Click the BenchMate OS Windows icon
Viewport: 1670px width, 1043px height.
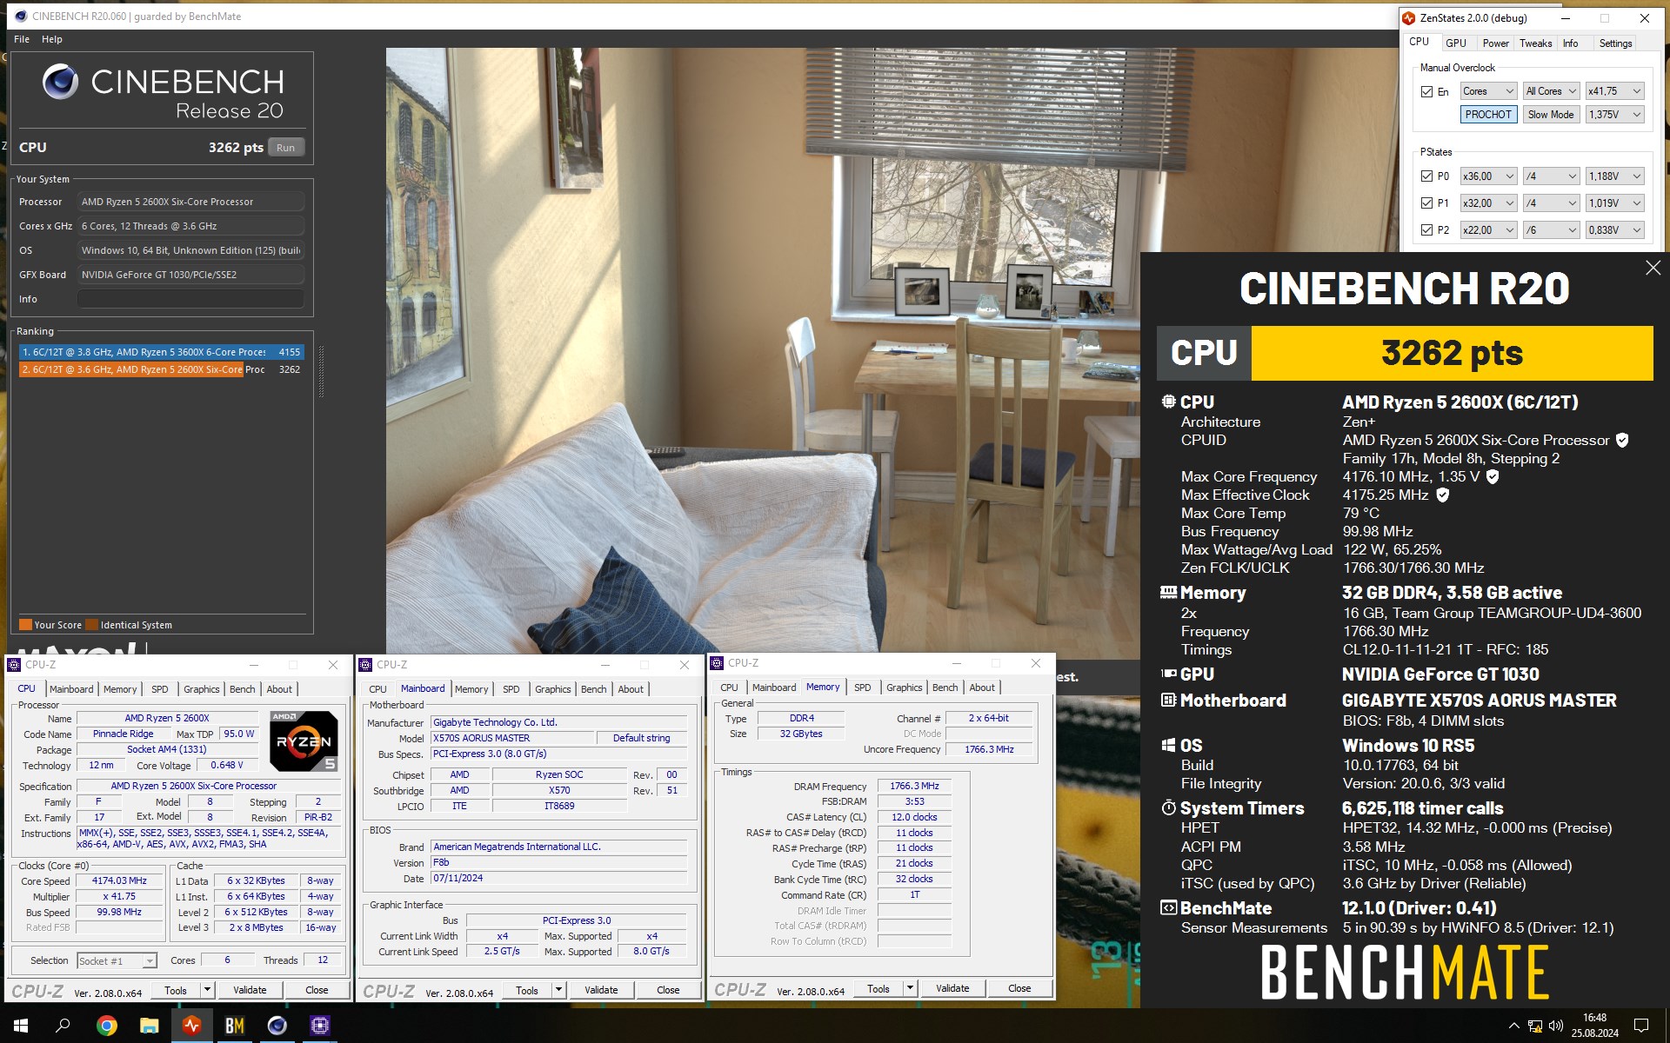(x=1169, y=745)
